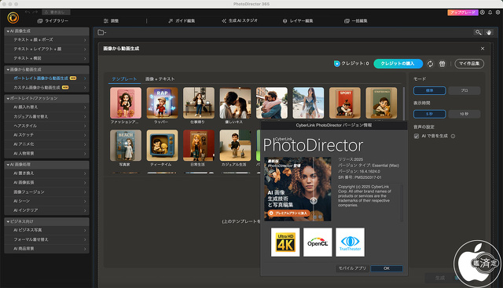
Task: Select 標準 mode
Action: tap(430, 91)
